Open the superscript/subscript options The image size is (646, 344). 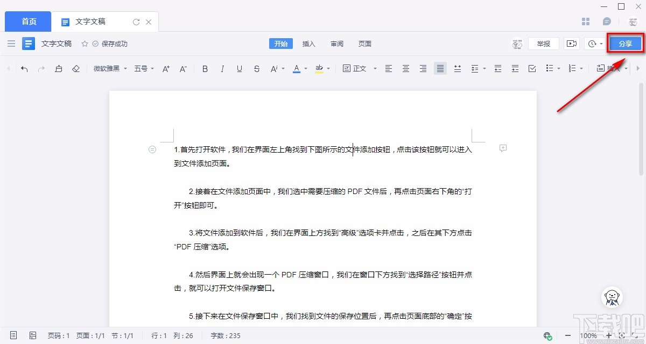tap(277, 69)
